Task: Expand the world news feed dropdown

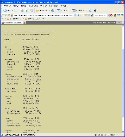Action: [46, 19]
